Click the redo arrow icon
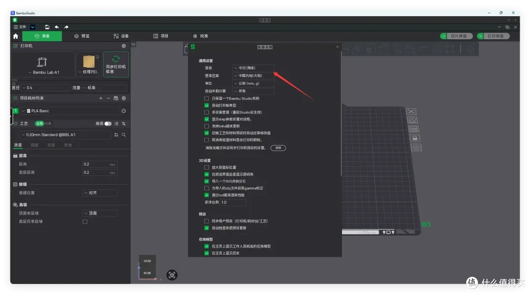The width and height of the screenshot is (530, 294). (x=66, y=27)
